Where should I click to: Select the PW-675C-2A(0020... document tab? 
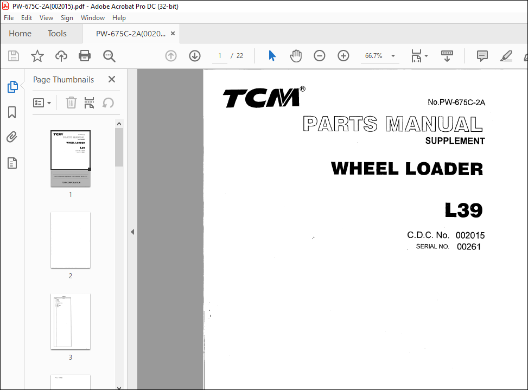coord(131,34)
